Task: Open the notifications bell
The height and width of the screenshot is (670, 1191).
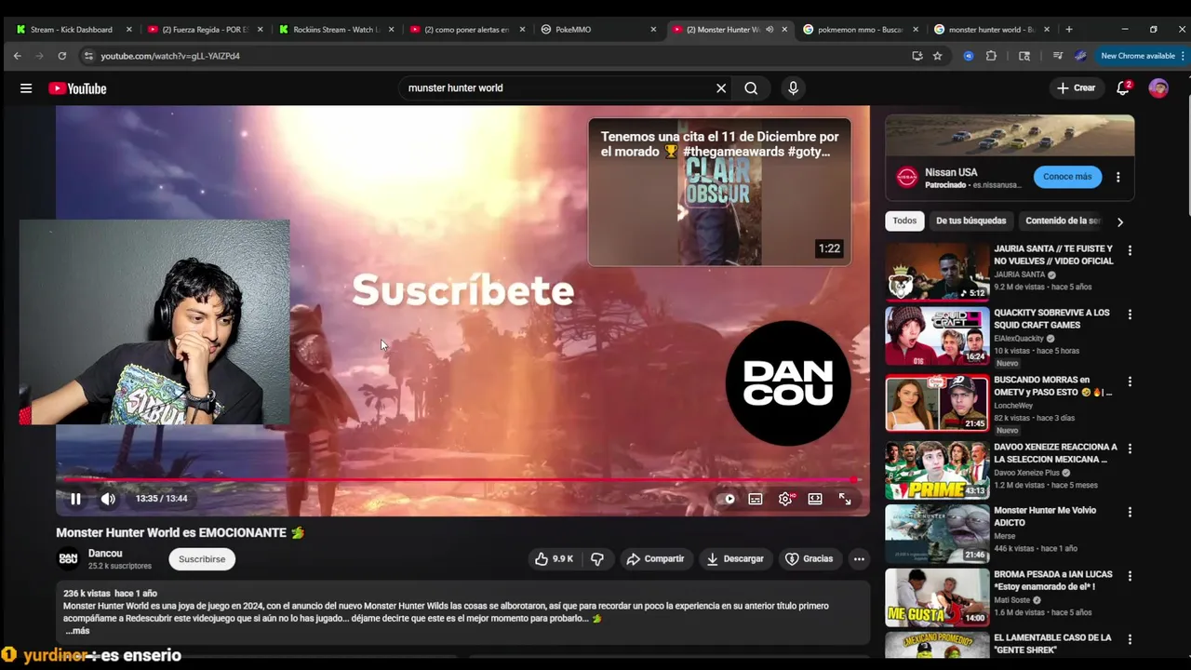Action: (x=1123, y=87)
